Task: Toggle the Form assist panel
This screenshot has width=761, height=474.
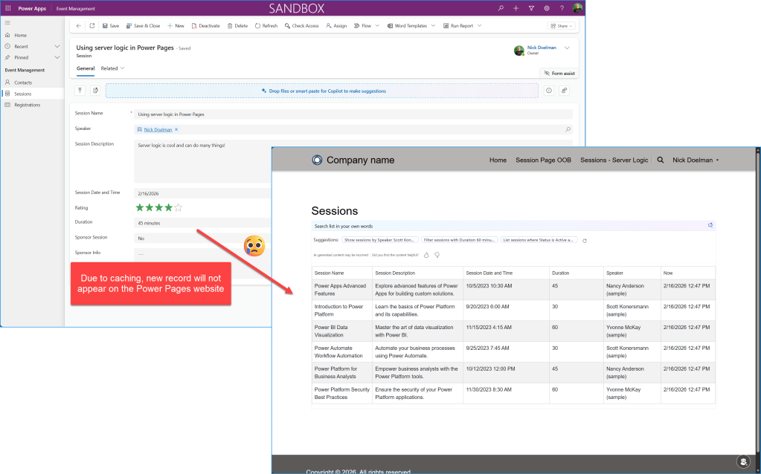Action: click(559, 74)
